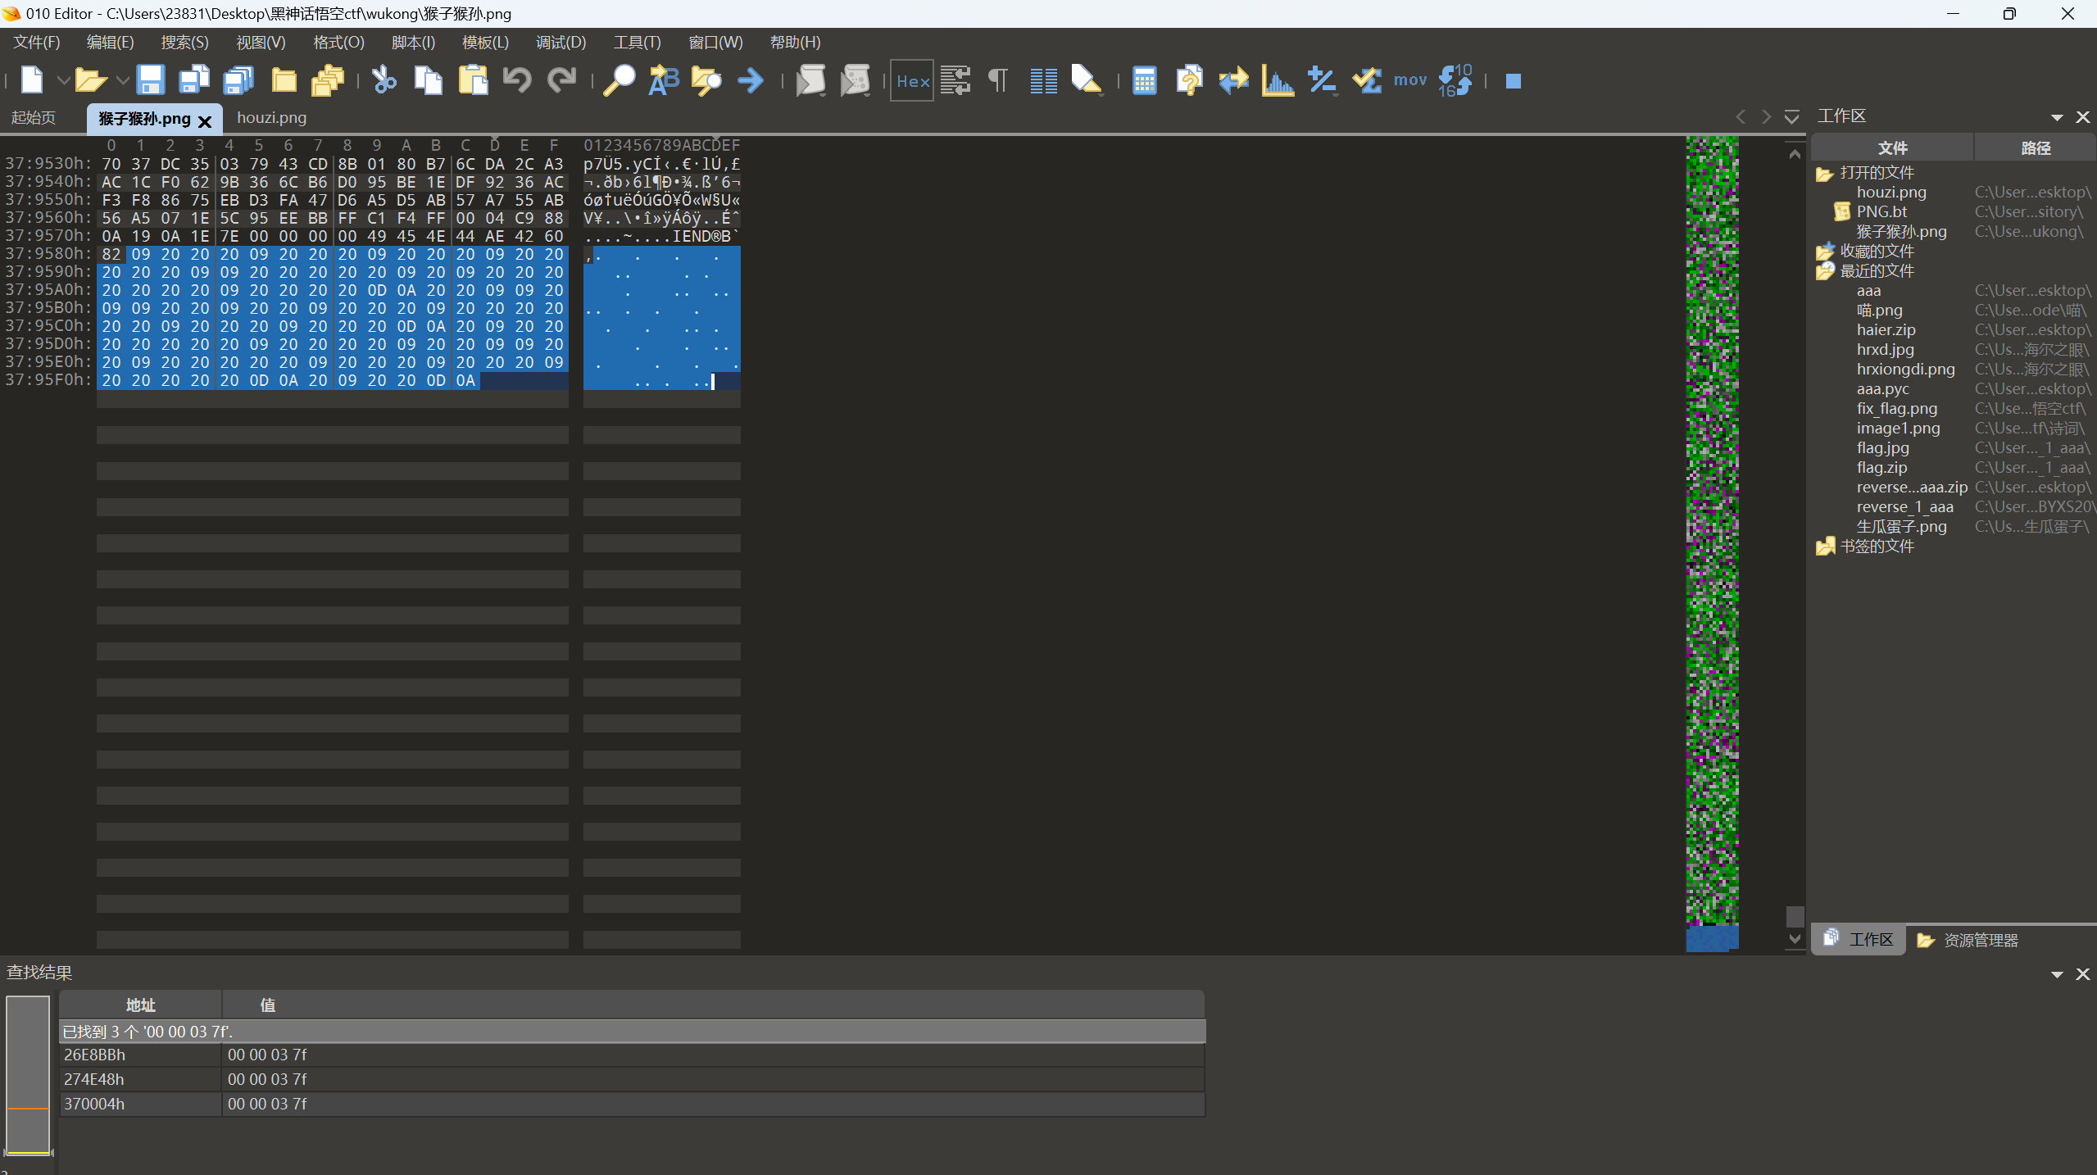The image size is (2097, 1175).
Task: Open Find with magnifier icon
Action: pyautogui.click(x=620, y=80)
